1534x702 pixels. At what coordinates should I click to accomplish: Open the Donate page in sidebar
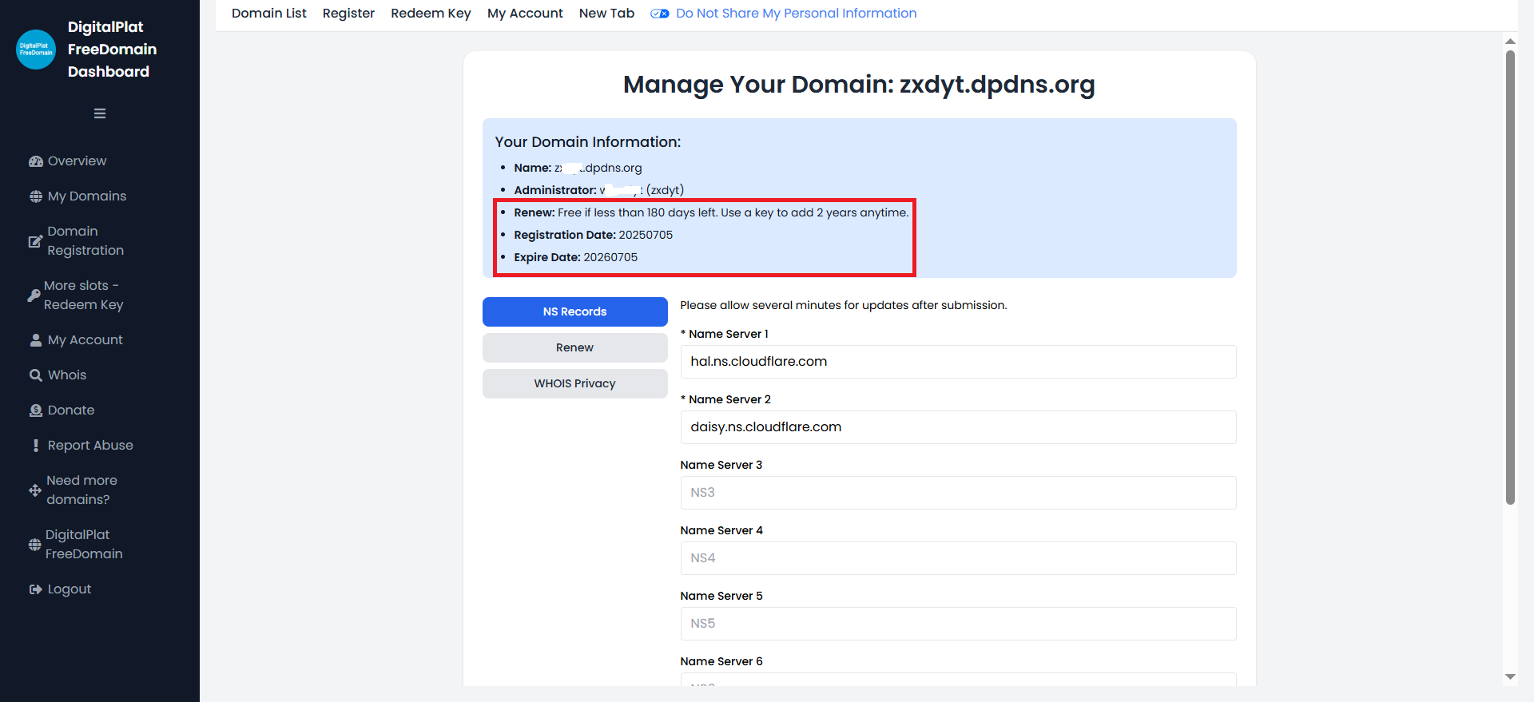[x=70, y=410]
